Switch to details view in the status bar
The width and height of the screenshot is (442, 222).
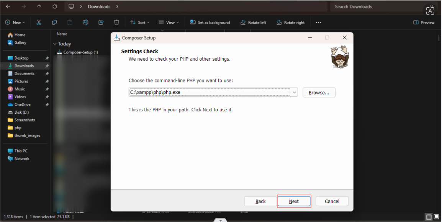429,217
